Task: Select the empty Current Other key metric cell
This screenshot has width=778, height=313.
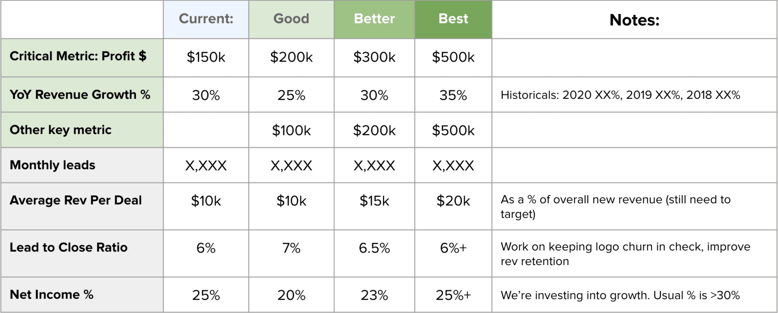Action: tap(206, 130)
